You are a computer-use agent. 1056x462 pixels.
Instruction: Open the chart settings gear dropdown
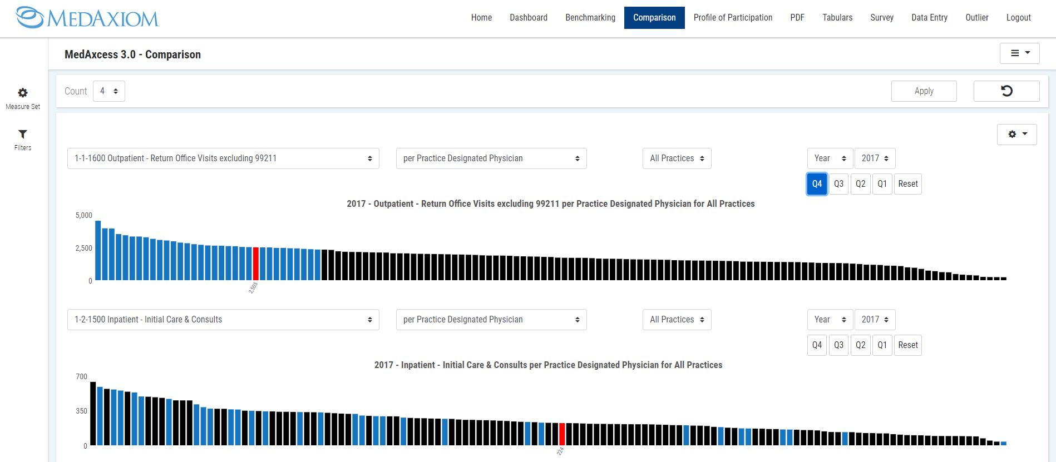click(x=1016, y=135)
